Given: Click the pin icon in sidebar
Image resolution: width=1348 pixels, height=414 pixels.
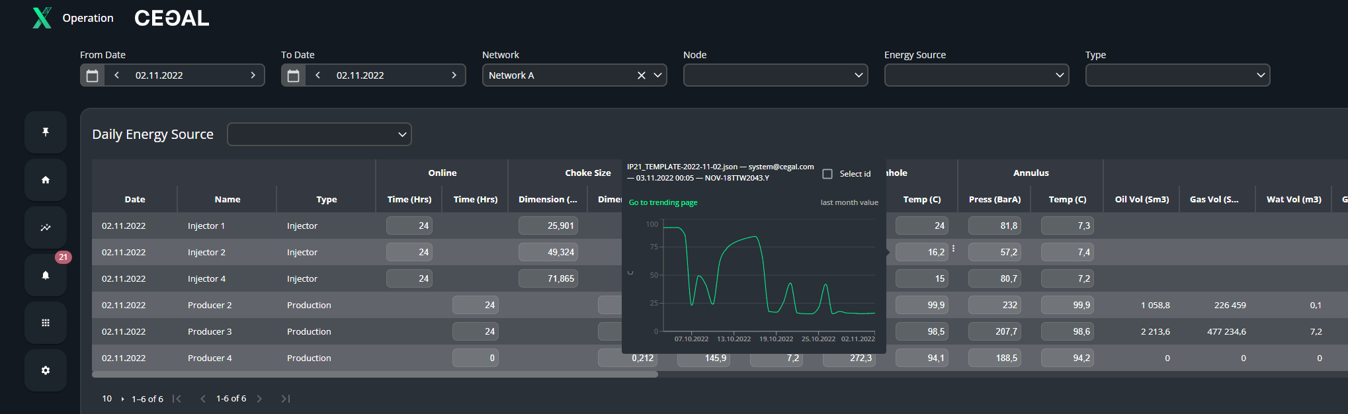Looking at the screenshot, I should [46, 132].
